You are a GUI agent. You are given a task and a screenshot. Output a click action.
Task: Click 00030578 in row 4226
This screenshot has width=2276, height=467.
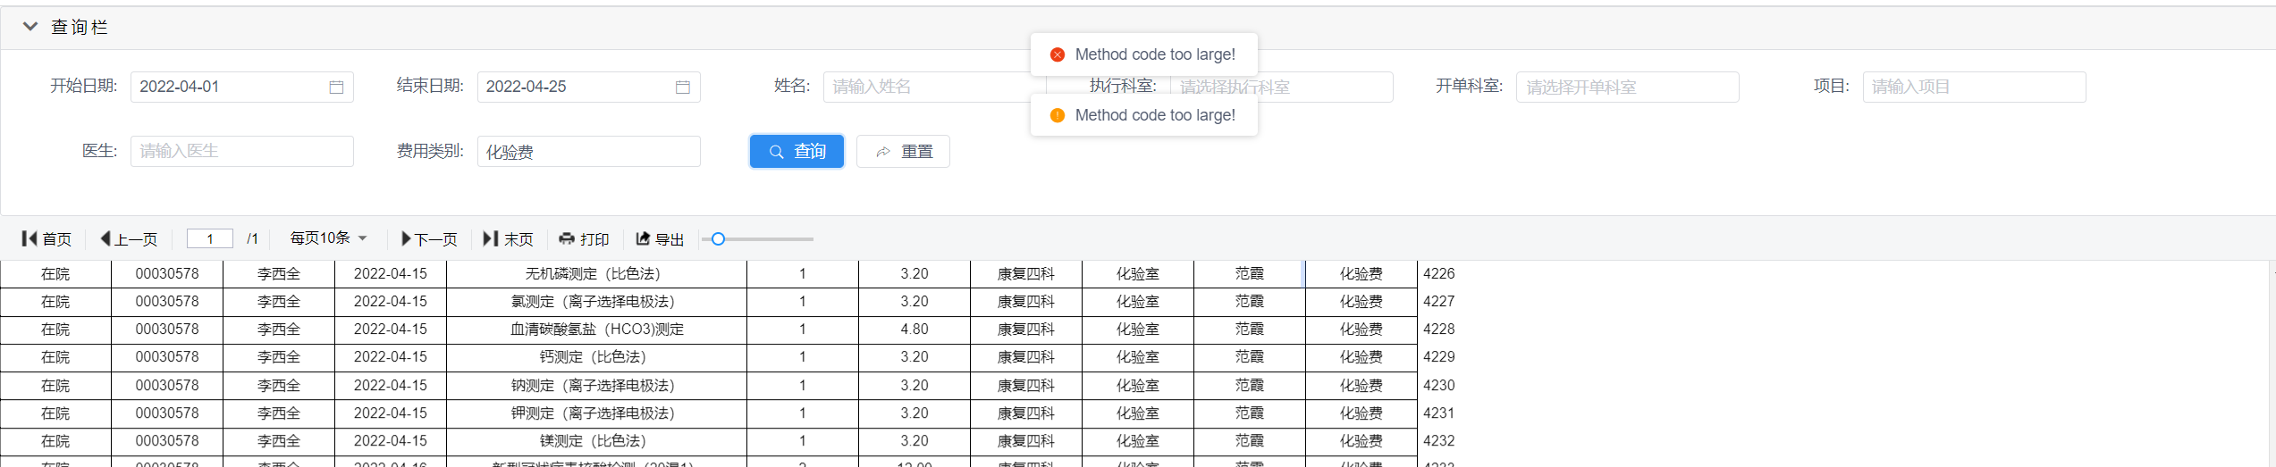pyautogui.click(x=167, y=273)
